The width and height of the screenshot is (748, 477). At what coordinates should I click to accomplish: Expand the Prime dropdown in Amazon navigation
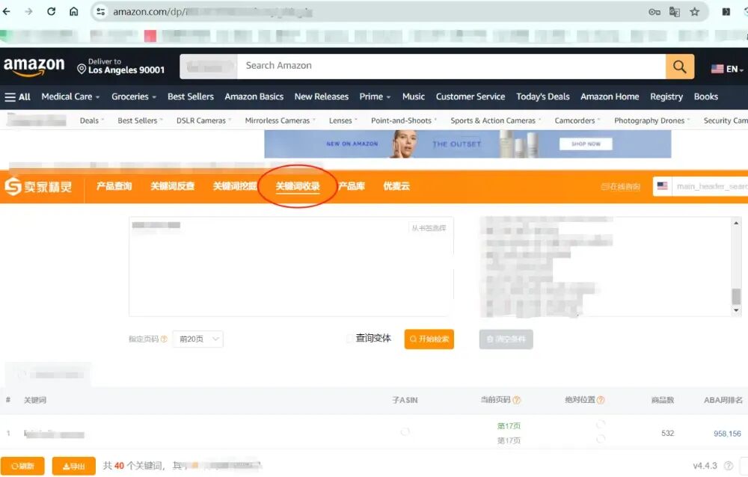(x=375, y=96)
